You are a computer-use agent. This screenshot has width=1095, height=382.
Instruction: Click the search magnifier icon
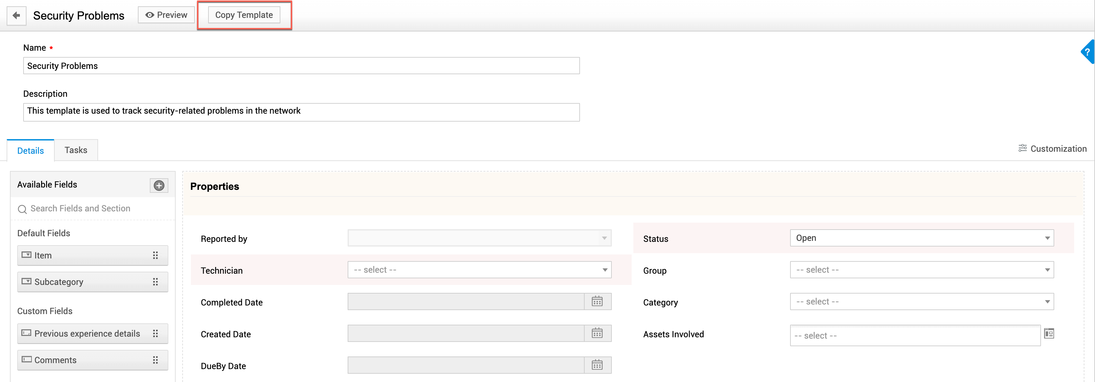(22, 209)
